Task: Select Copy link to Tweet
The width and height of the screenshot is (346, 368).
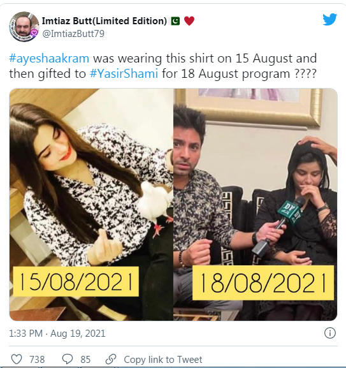Action: point(163,359)
